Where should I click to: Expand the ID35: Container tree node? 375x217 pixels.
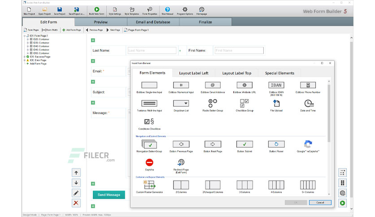click(28, 43)
